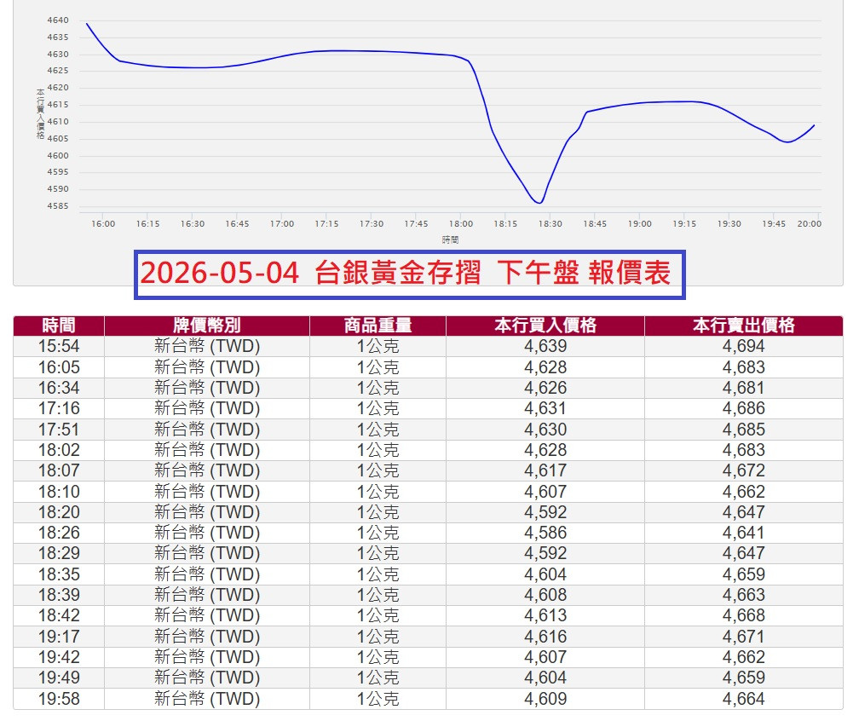Click the red 2026-05-04 title banner
The width and height of the screenshot is (859, 721).
click(410, 274)
